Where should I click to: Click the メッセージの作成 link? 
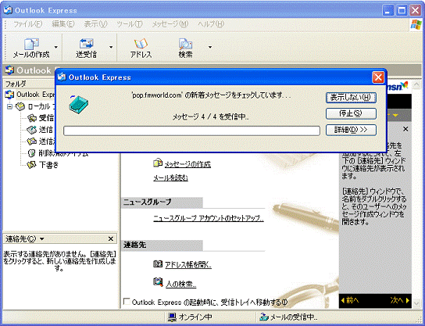[187, 164]
